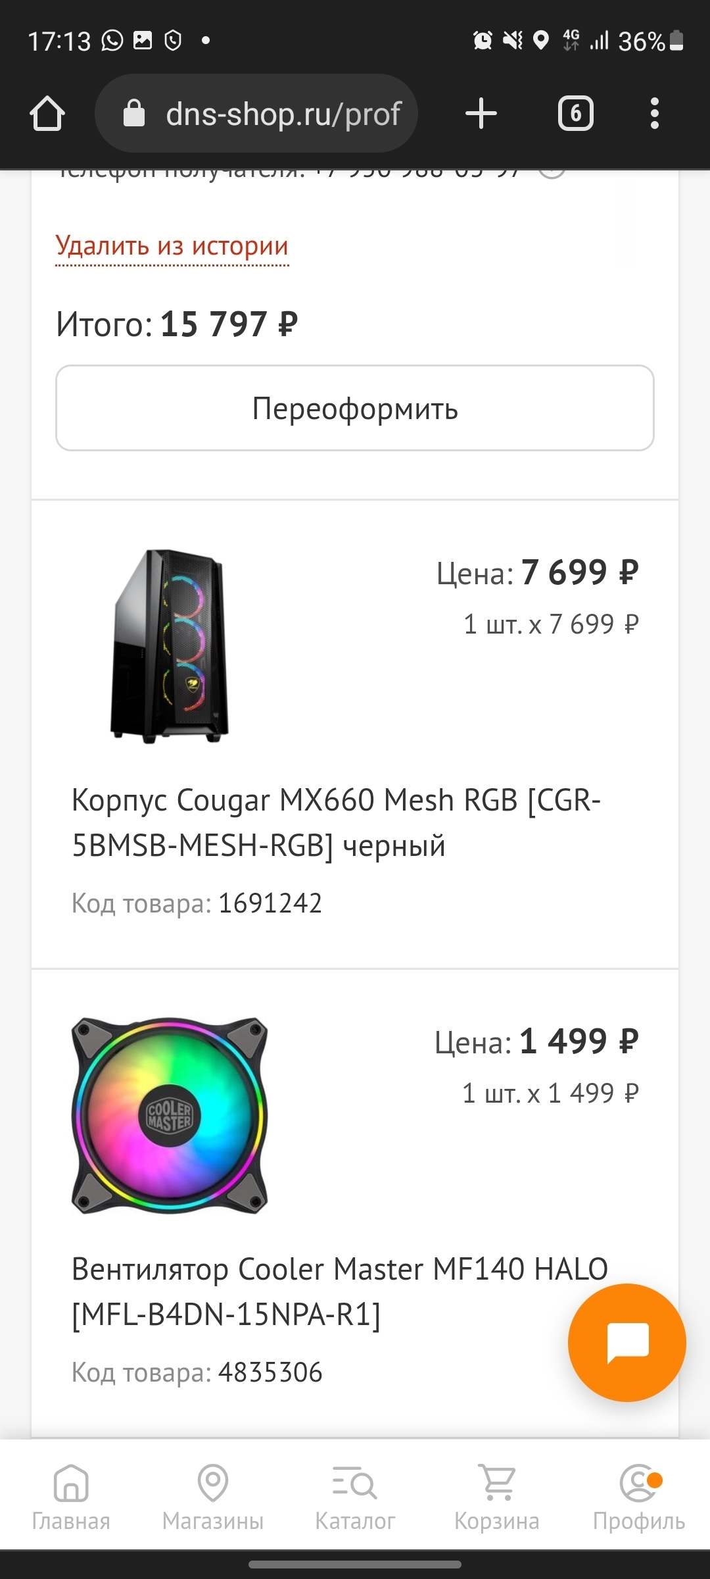The height and width of the screenshot is (1579, 710).
Task: Open the orange chat support bubble
Action: [x=627, y=1342]
